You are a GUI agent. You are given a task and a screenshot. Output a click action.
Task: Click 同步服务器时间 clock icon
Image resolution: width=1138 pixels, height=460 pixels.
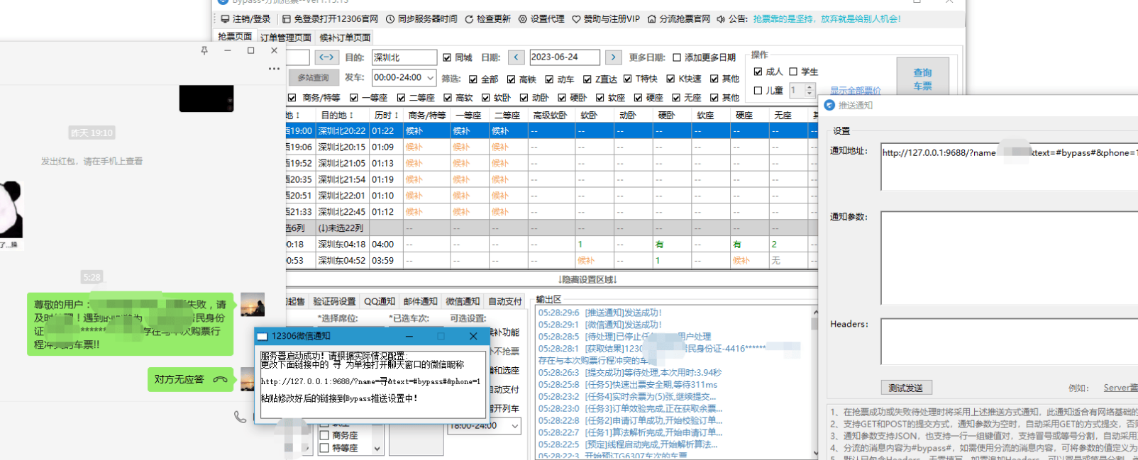click(x=390, y=19)
